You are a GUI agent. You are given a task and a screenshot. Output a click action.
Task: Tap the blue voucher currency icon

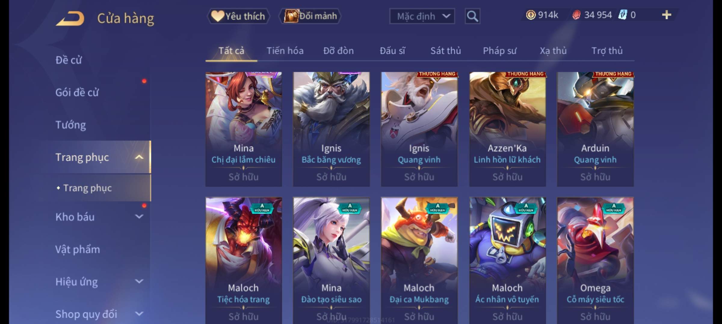pos(622,15)
